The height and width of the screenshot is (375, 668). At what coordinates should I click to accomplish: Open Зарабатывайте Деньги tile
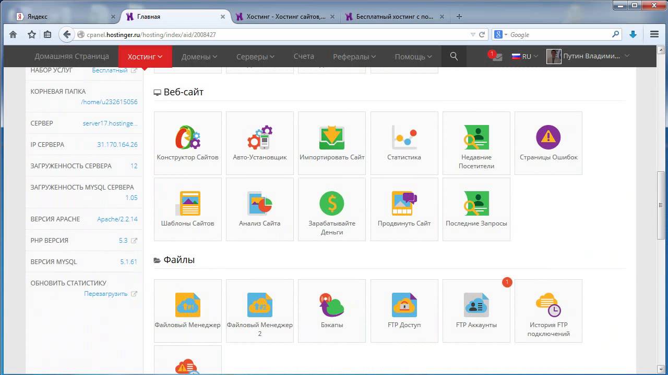332,209
